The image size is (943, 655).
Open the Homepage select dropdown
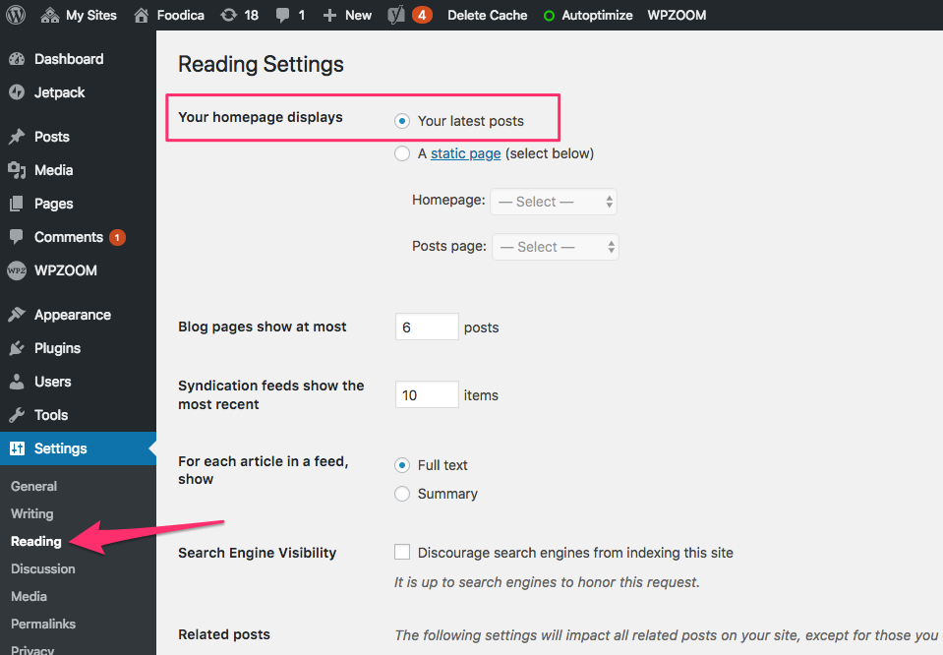[554, 202]
